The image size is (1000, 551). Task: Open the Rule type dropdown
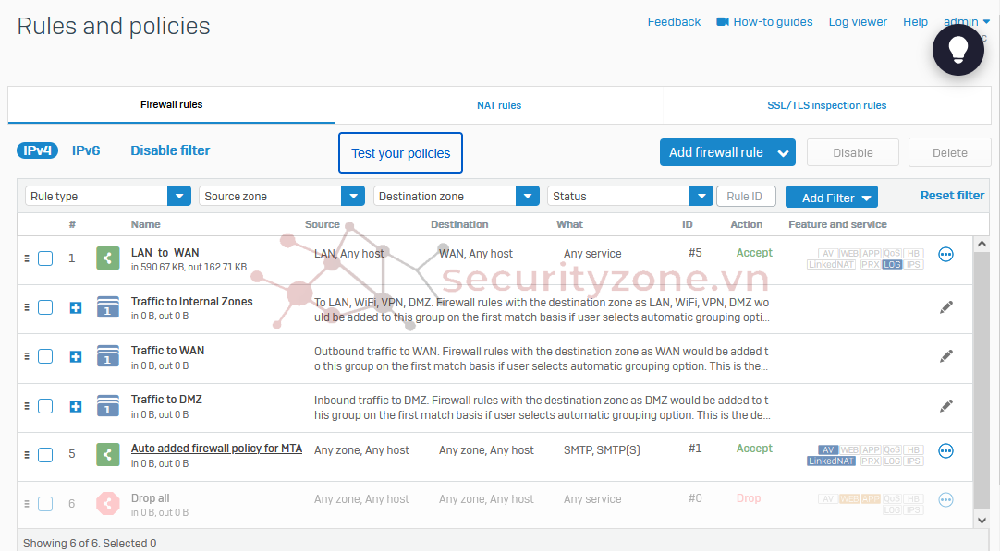pos(107,197)
